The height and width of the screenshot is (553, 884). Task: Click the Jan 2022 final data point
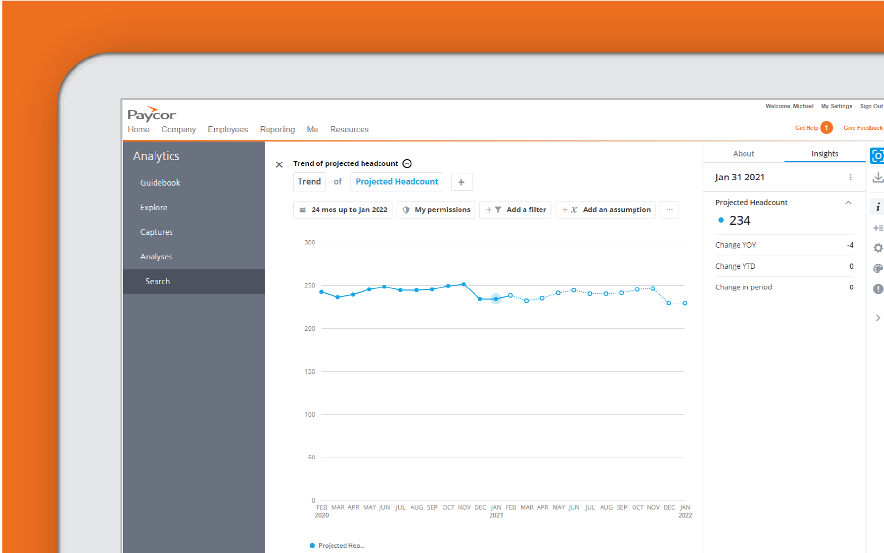[x=685, y=303]
